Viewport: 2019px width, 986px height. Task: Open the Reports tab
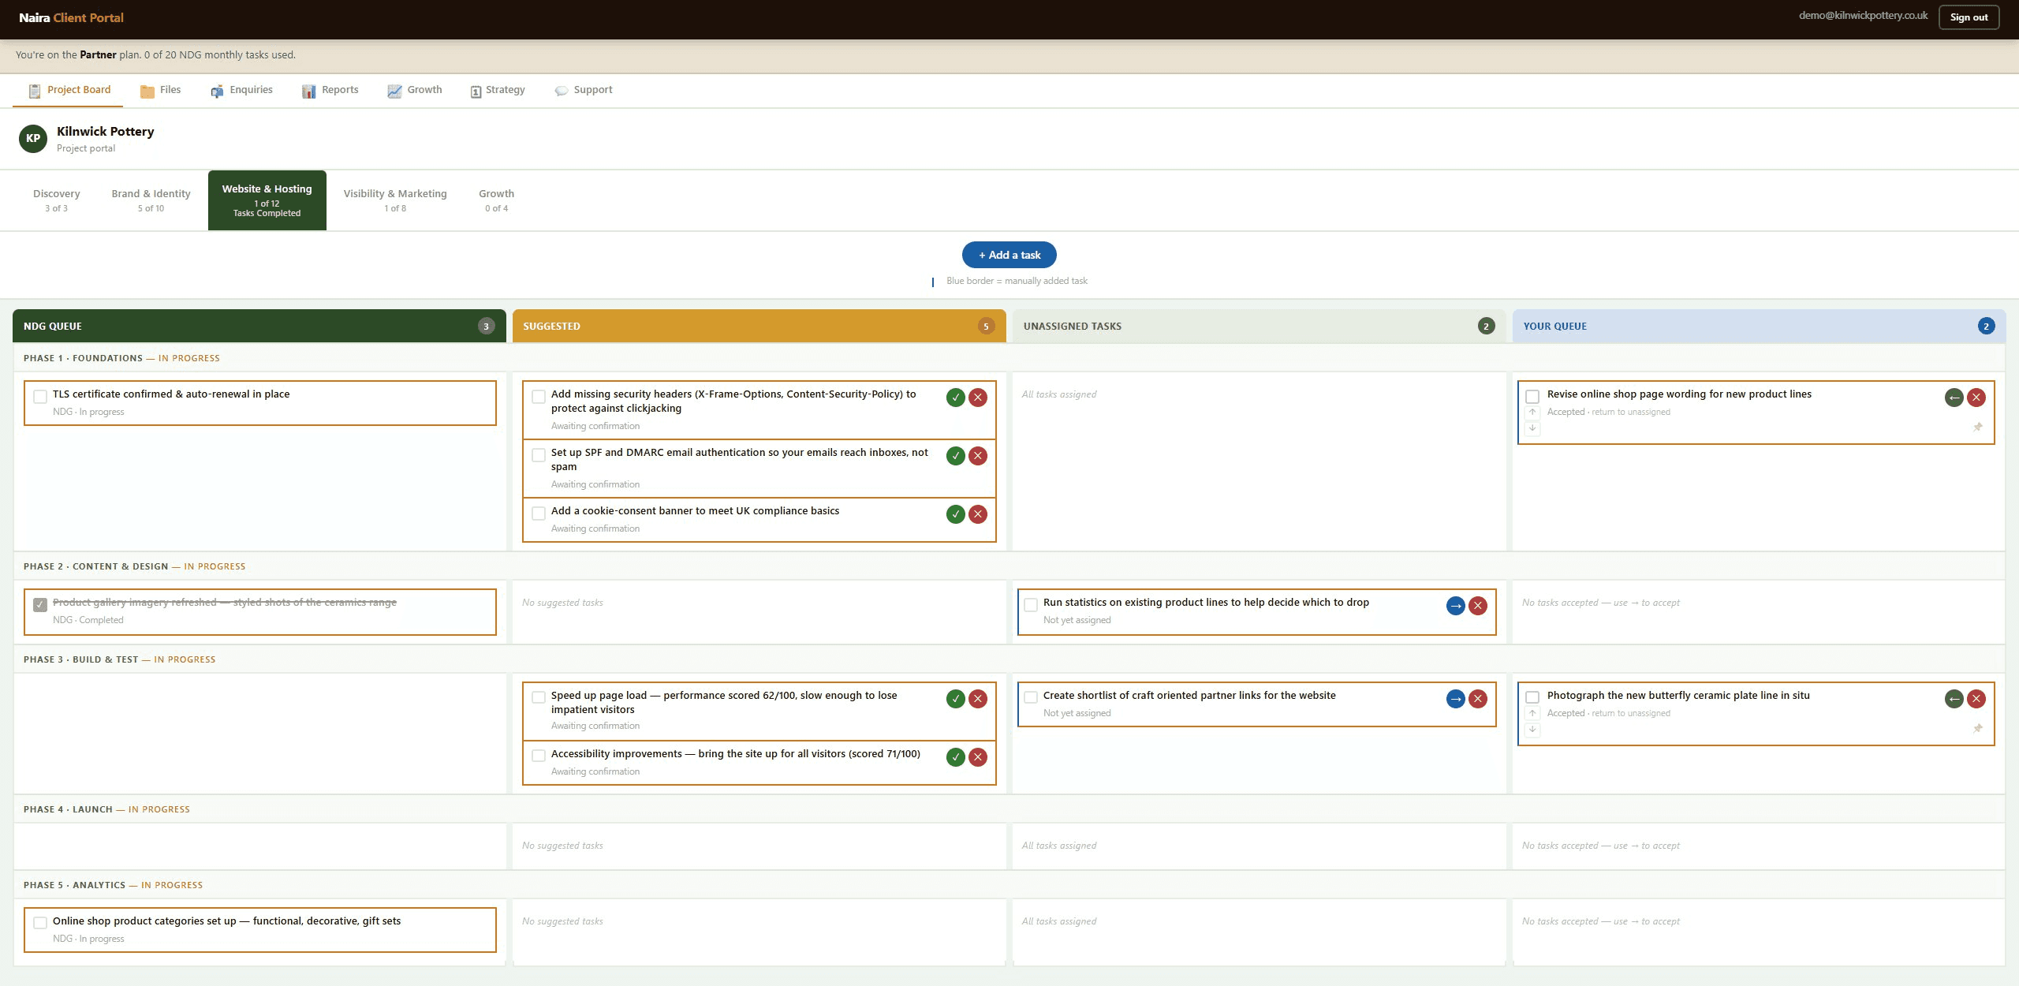coord(330,90)
